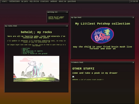The width and height of the screenshot is (139, 104).
Task: Select creations in the top bar
Action: coord(45,2)
